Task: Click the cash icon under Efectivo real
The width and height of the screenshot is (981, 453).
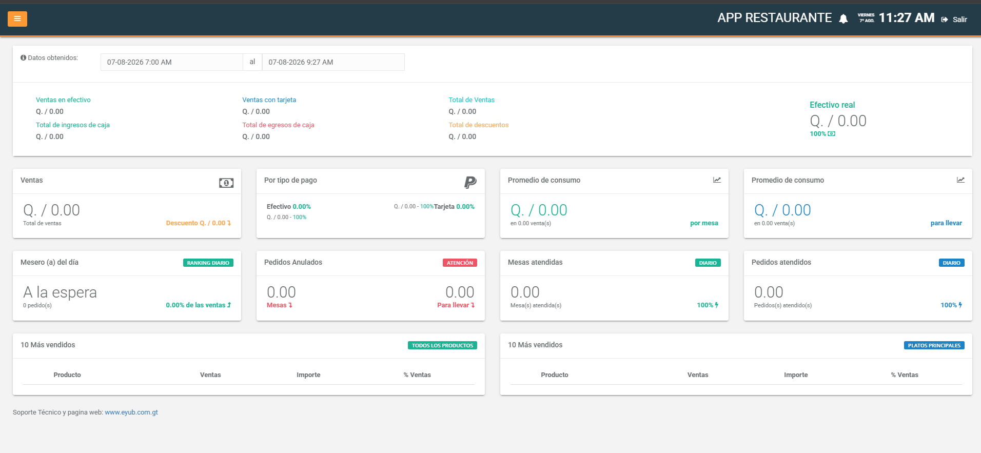Action: click(x=832, y=134)
